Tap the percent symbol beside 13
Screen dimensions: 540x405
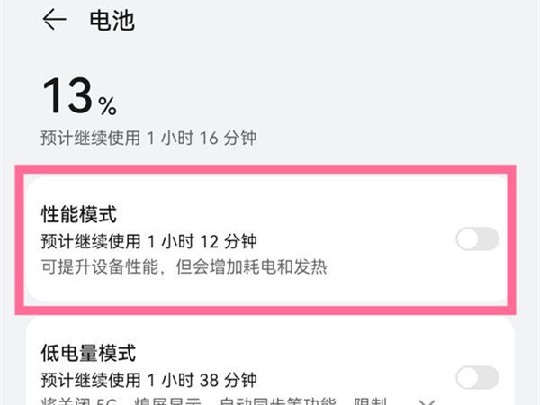(108, 108)
